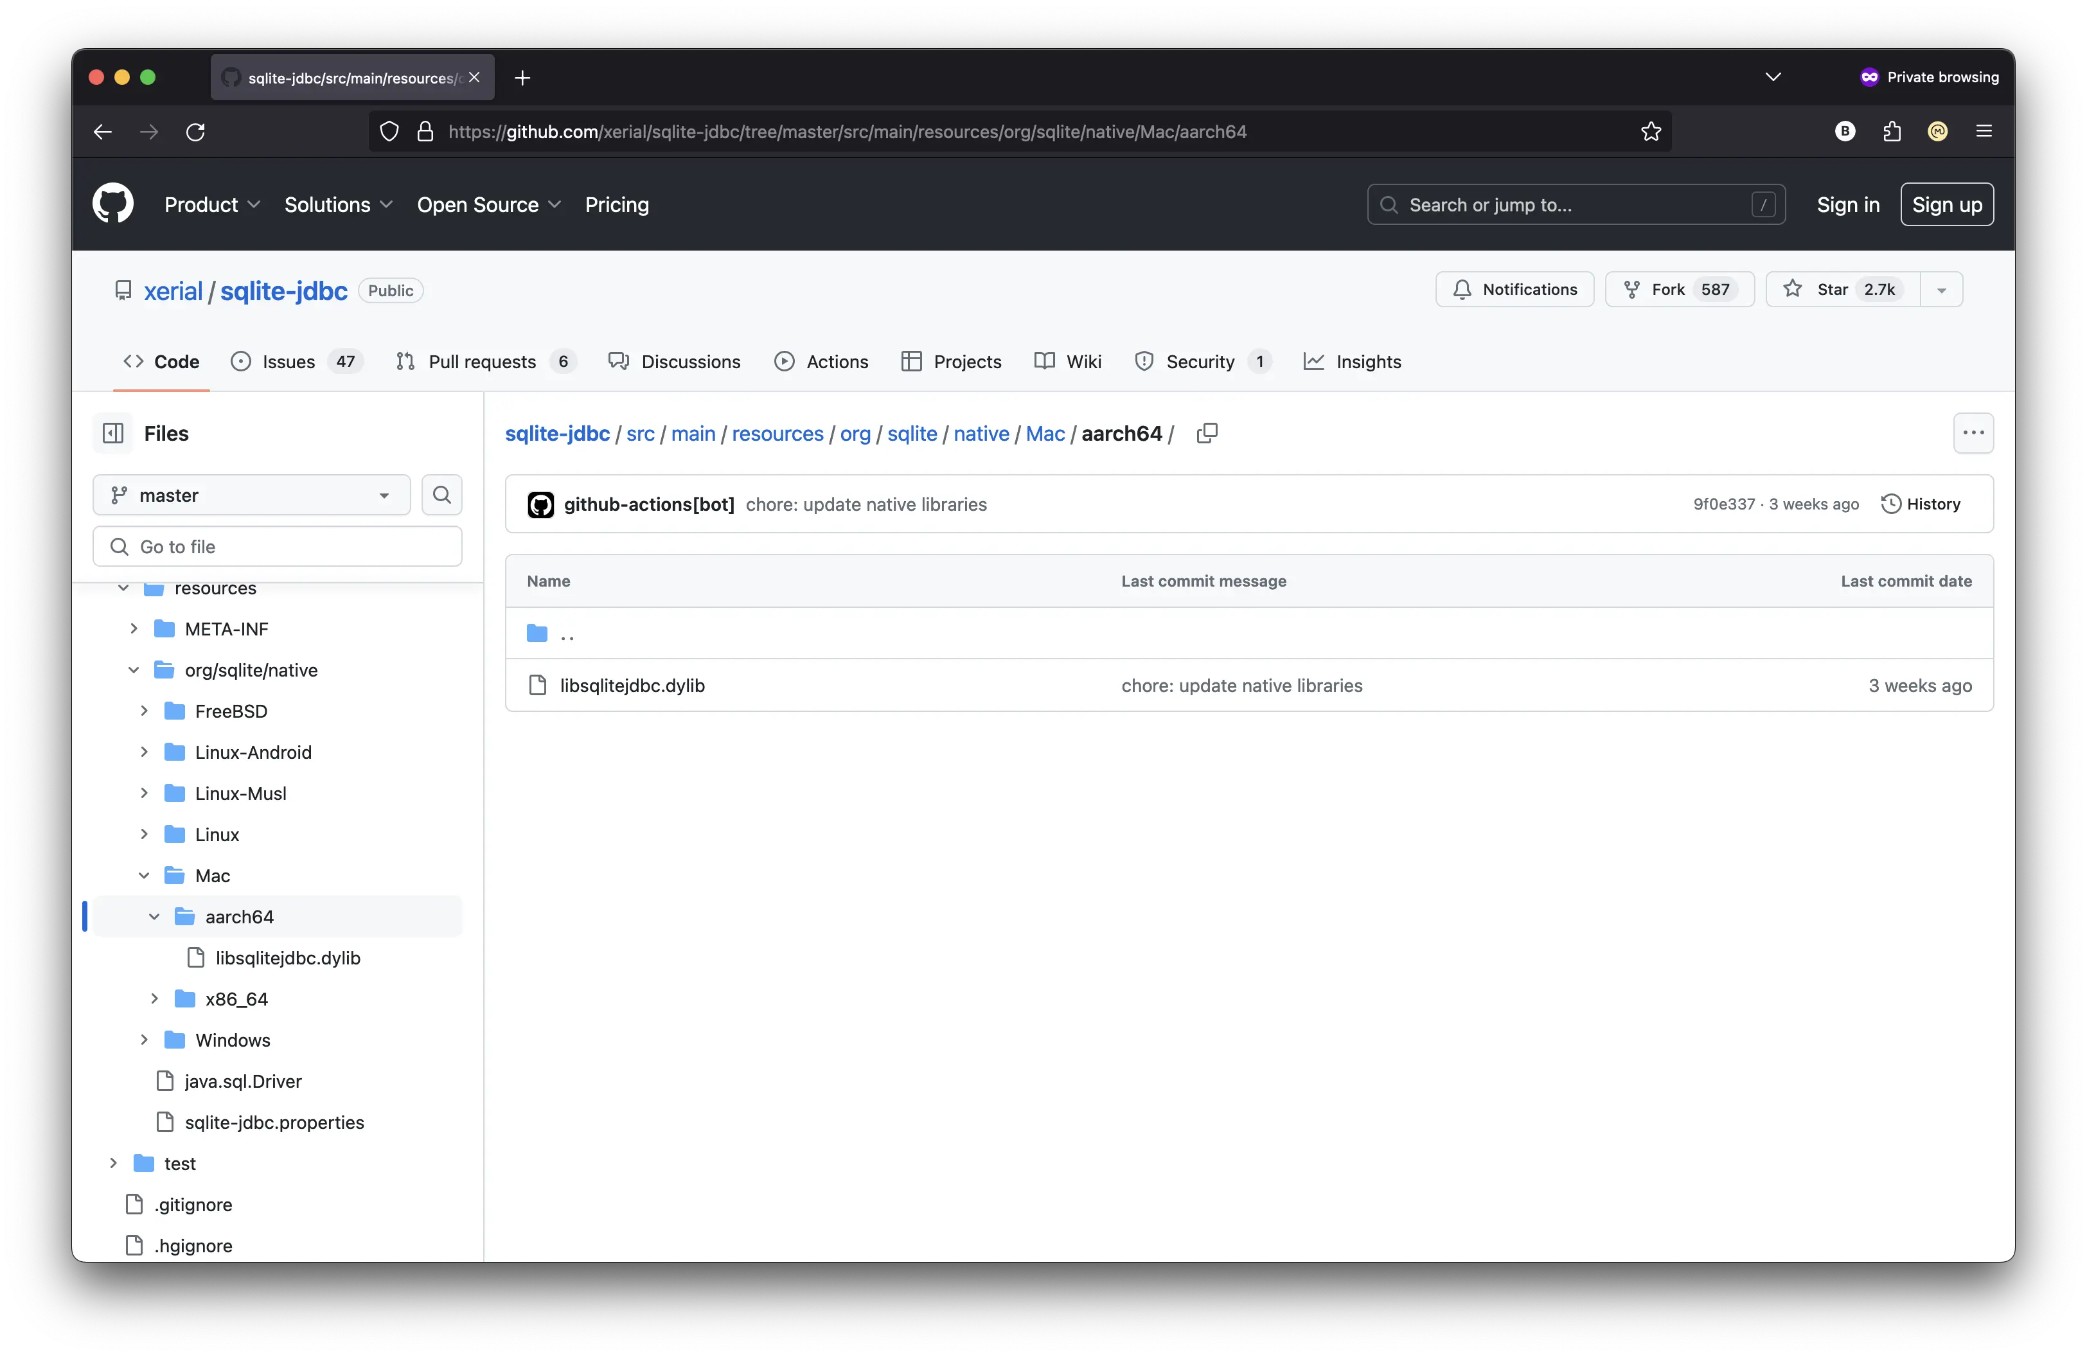Bookmark this page with star icon

coord(1651,132)
